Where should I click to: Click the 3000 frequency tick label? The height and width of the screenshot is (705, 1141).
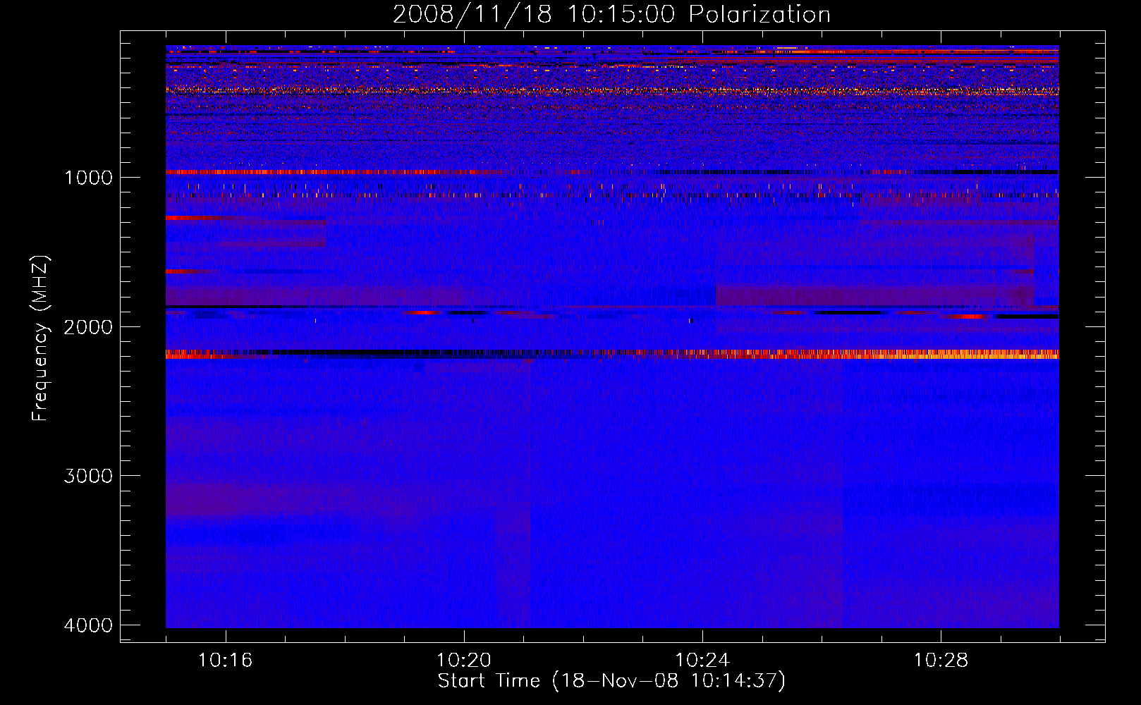coord(88,476)
